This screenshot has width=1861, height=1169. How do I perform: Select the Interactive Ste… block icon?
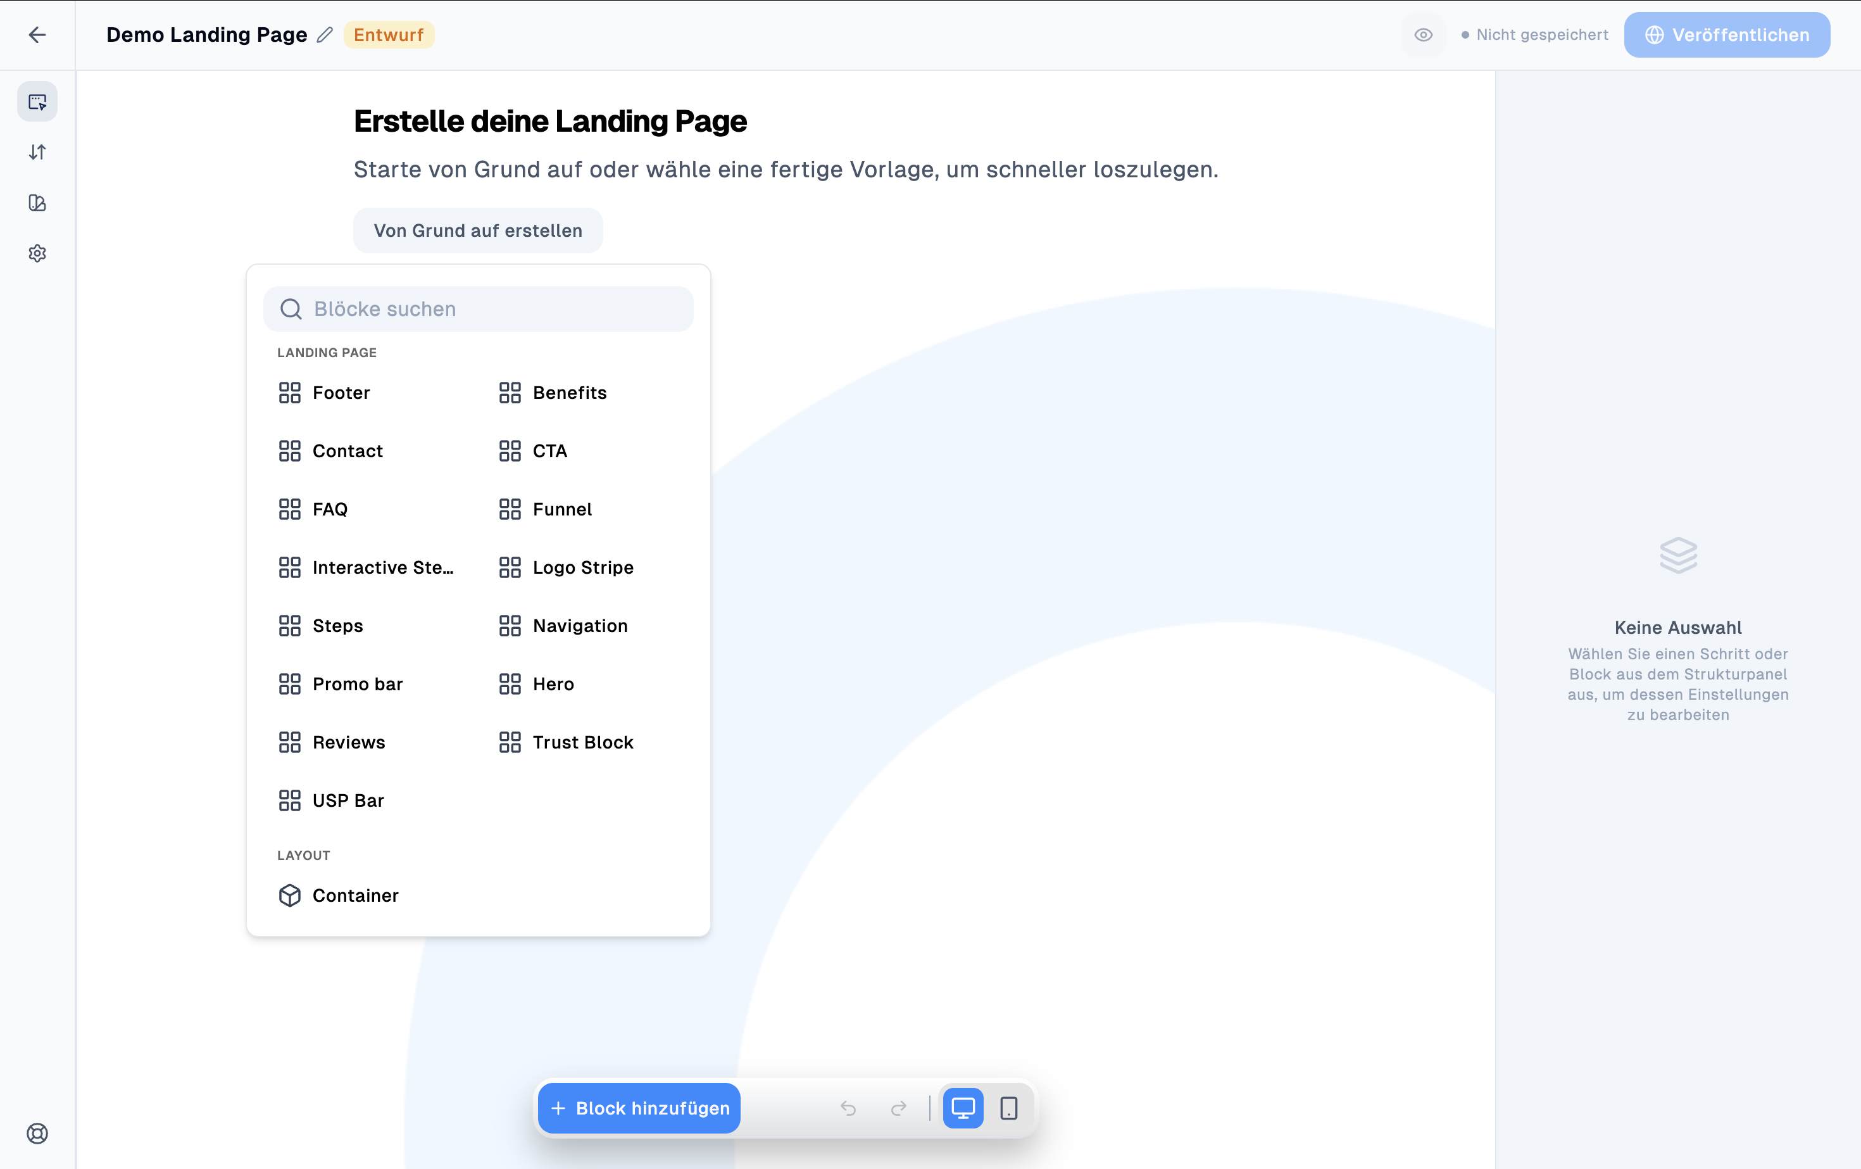290,567
